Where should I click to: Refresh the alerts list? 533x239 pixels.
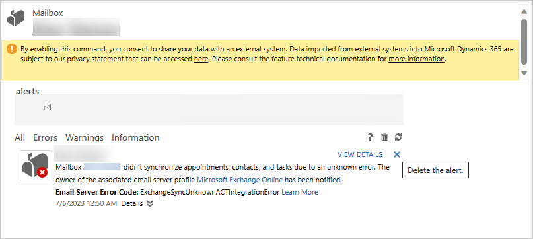click(x=398, y=137)
